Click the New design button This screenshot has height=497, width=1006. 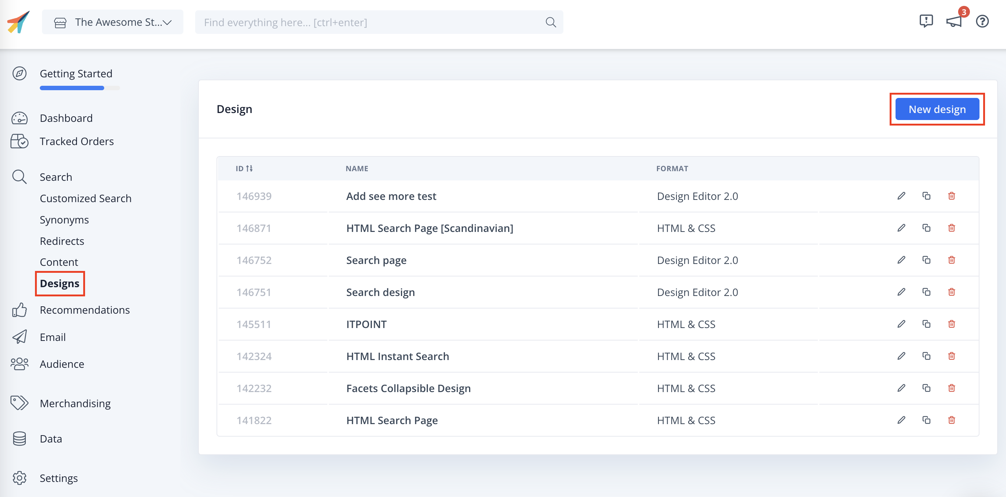(937, 109)
